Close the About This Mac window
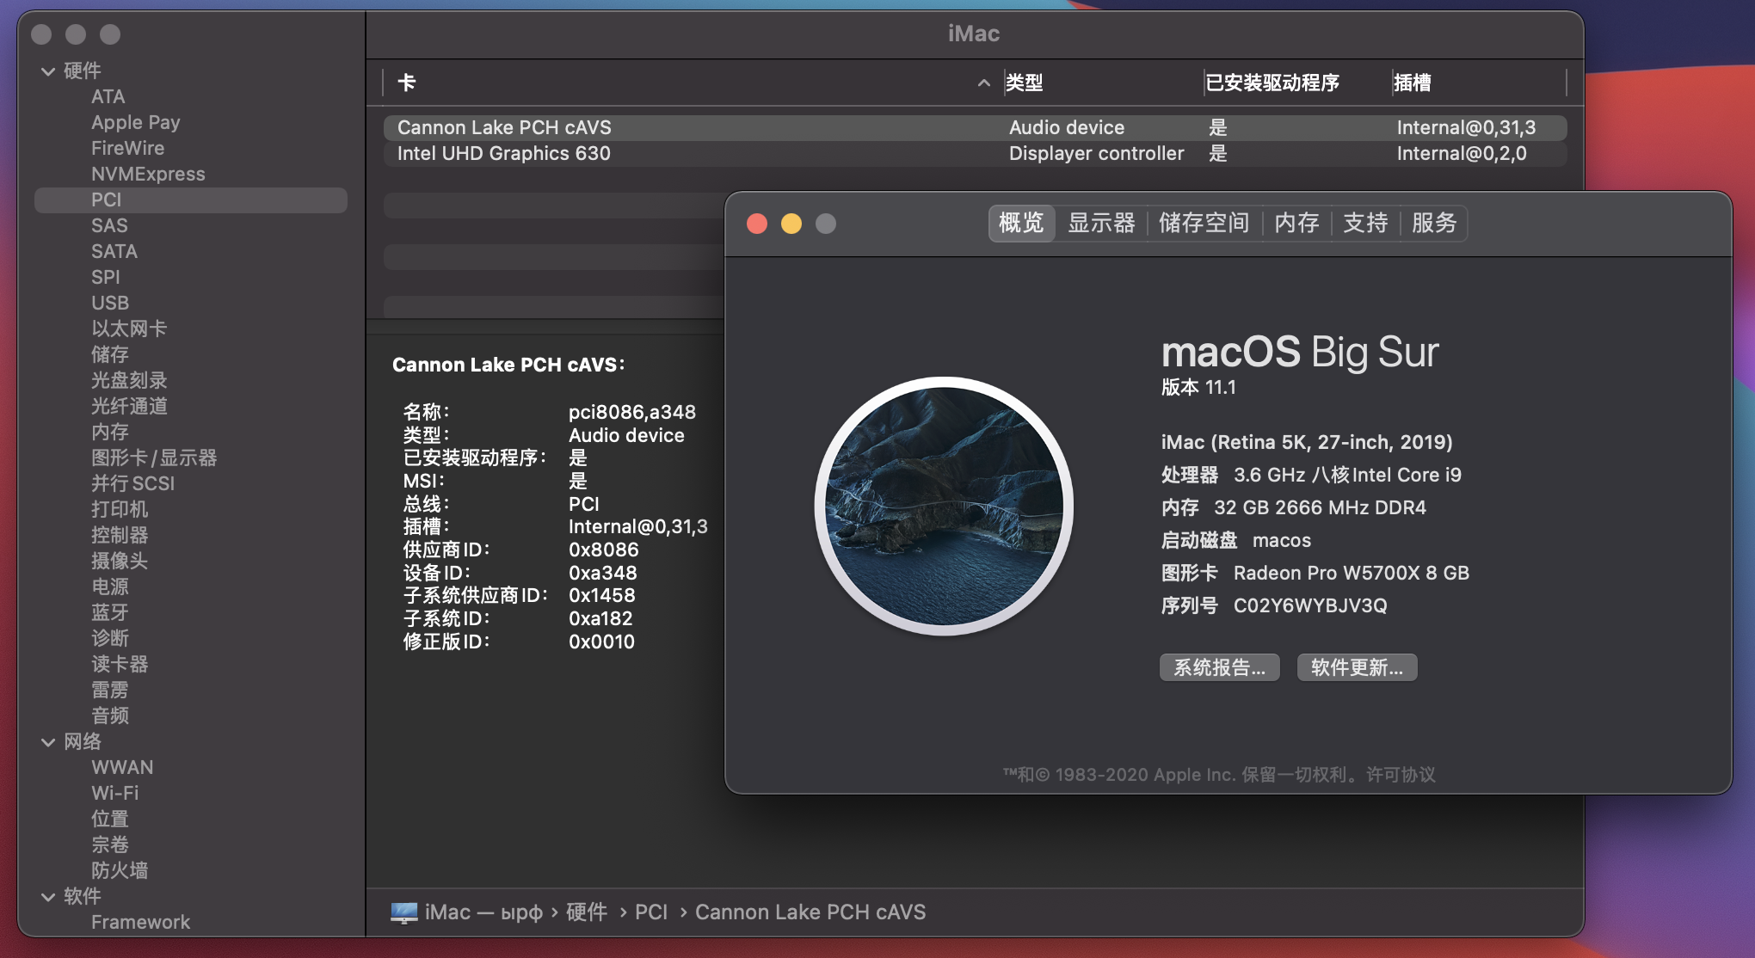Image resolution: width=1755 pixels, height=958 pixels. click(x=757, y=224)
